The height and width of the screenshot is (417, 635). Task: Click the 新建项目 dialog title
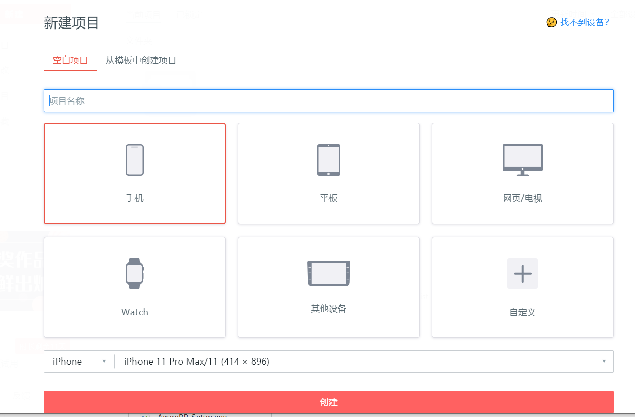[x=71, y=23]
